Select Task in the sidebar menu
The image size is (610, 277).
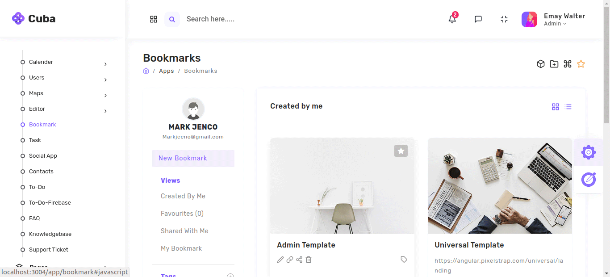(35, 140)
